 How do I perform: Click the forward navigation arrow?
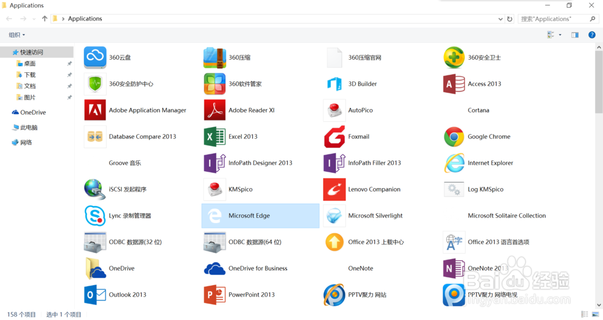(23, 19)
